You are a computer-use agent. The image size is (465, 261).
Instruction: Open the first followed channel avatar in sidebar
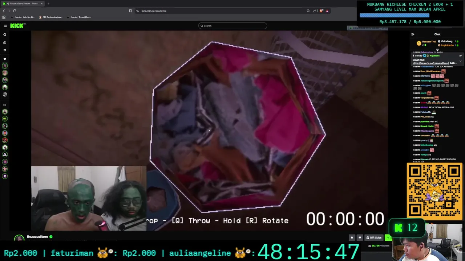pos(5,66)
